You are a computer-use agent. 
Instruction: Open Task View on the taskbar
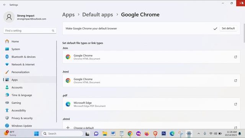pyautogui.click(x=87, y=134)
